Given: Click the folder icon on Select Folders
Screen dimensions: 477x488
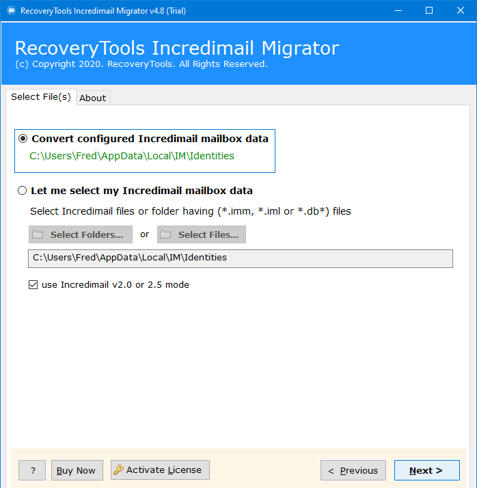Looking at the screenshot, I should click(38, 234).
